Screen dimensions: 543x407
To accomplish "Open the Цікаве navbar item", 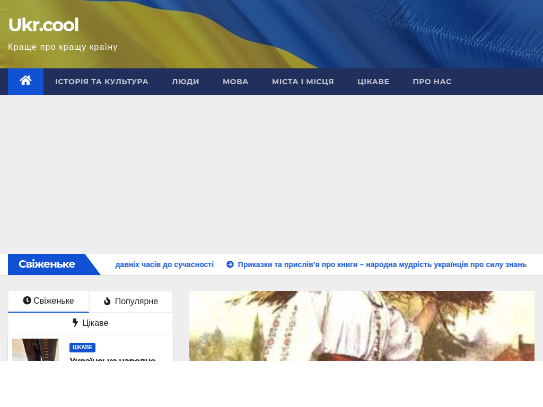I will [373, 82].
